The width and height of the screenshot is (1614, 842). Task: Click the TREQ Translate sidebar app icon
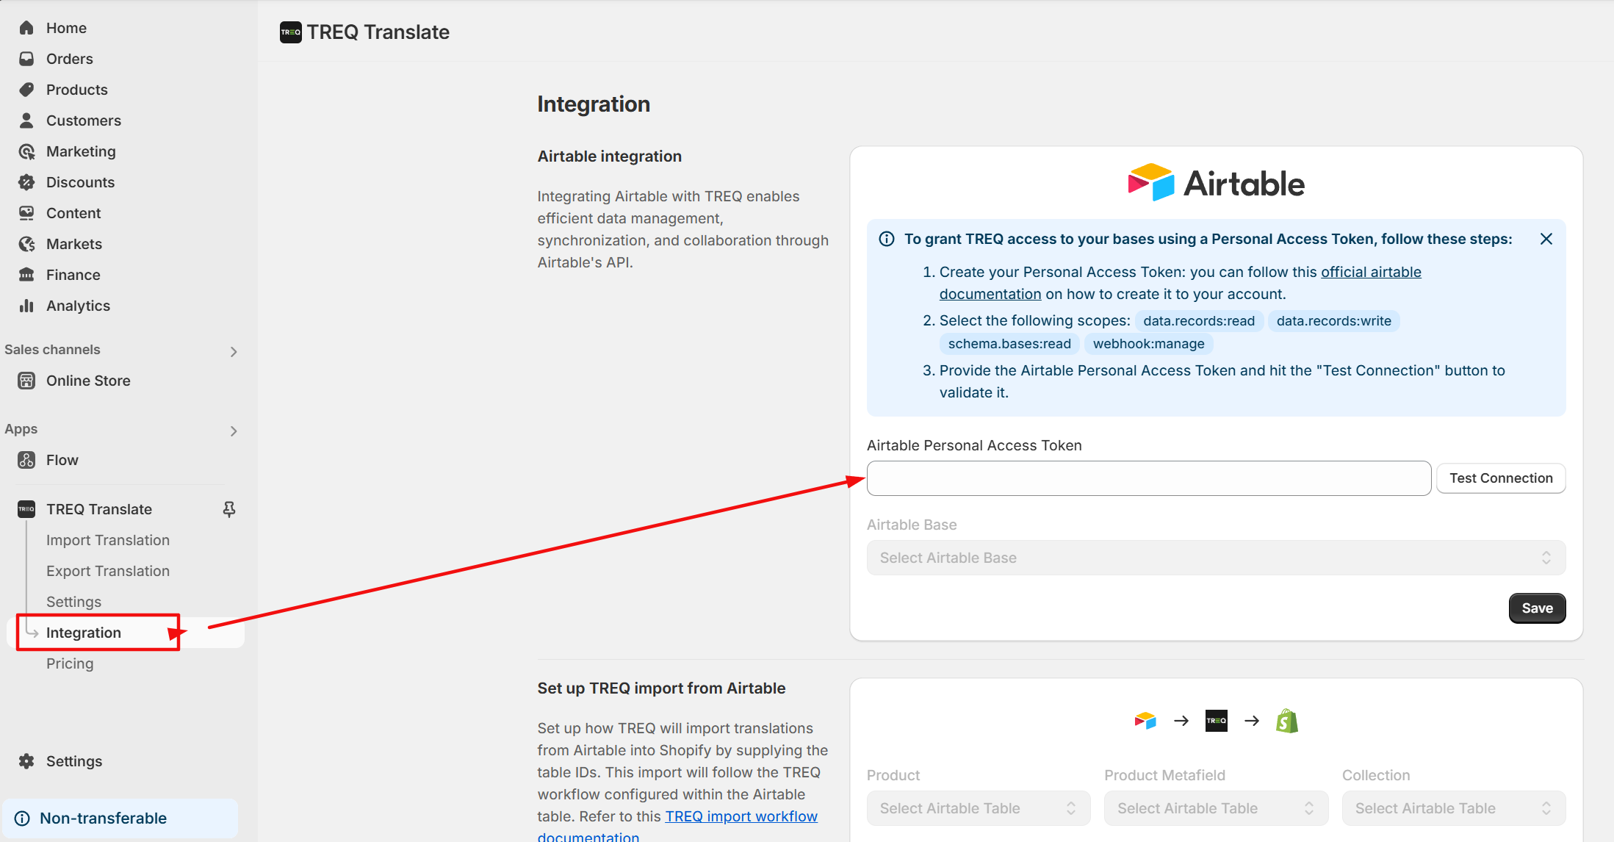26,509
